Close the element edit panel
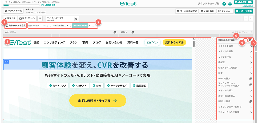258x123 pixels. click(250, 40)
